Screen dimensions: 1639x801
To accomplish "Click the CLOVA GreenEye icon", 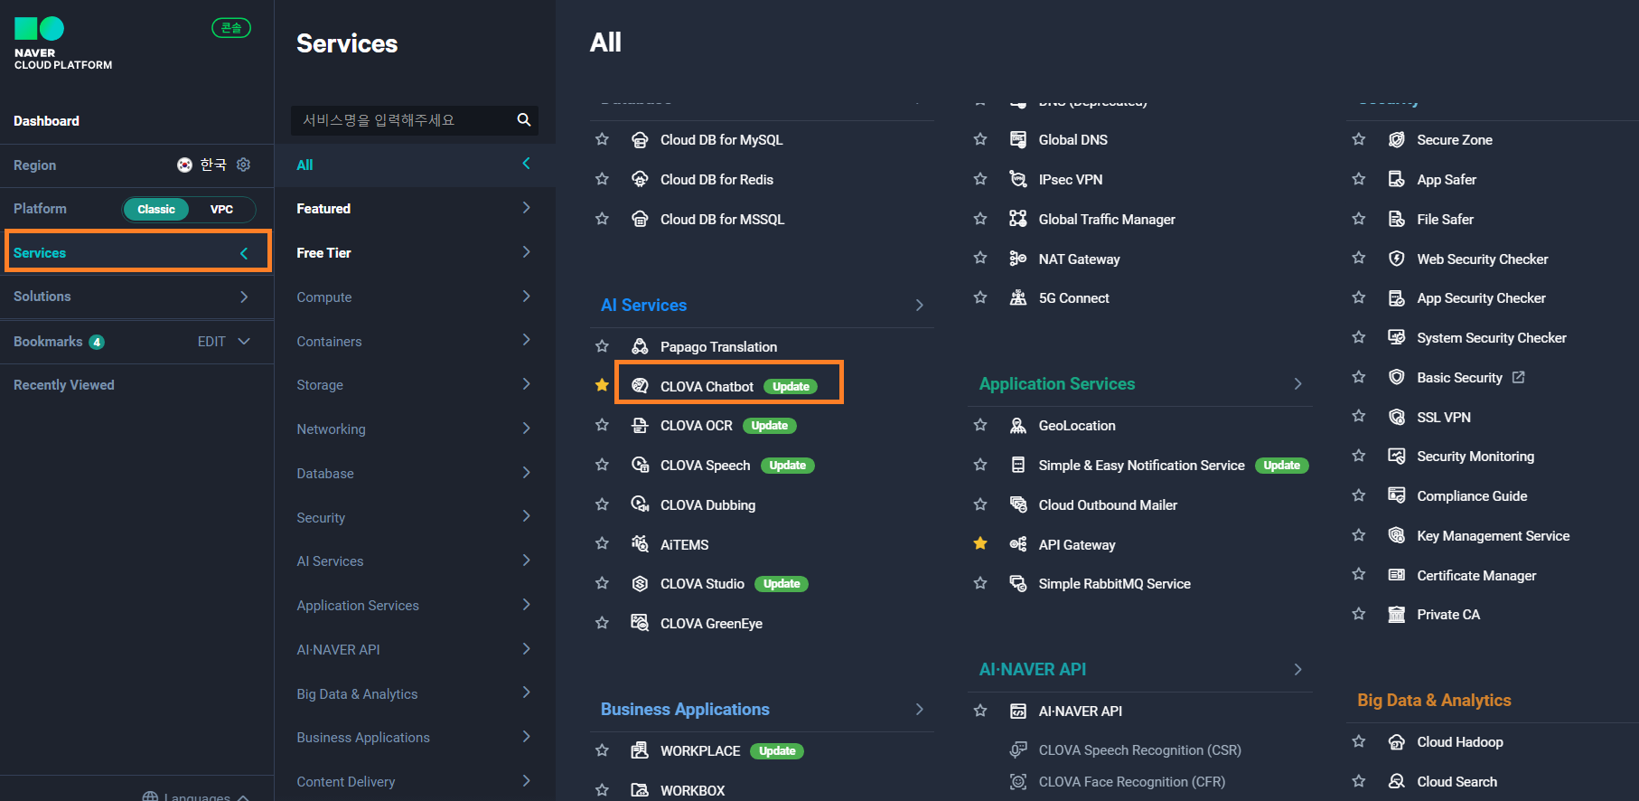I will point(640,623).
